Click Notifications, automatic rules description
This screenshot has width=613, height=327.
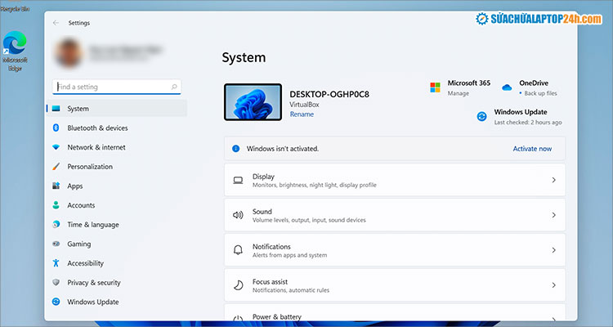pyautogui.click(x=291, y=290)
